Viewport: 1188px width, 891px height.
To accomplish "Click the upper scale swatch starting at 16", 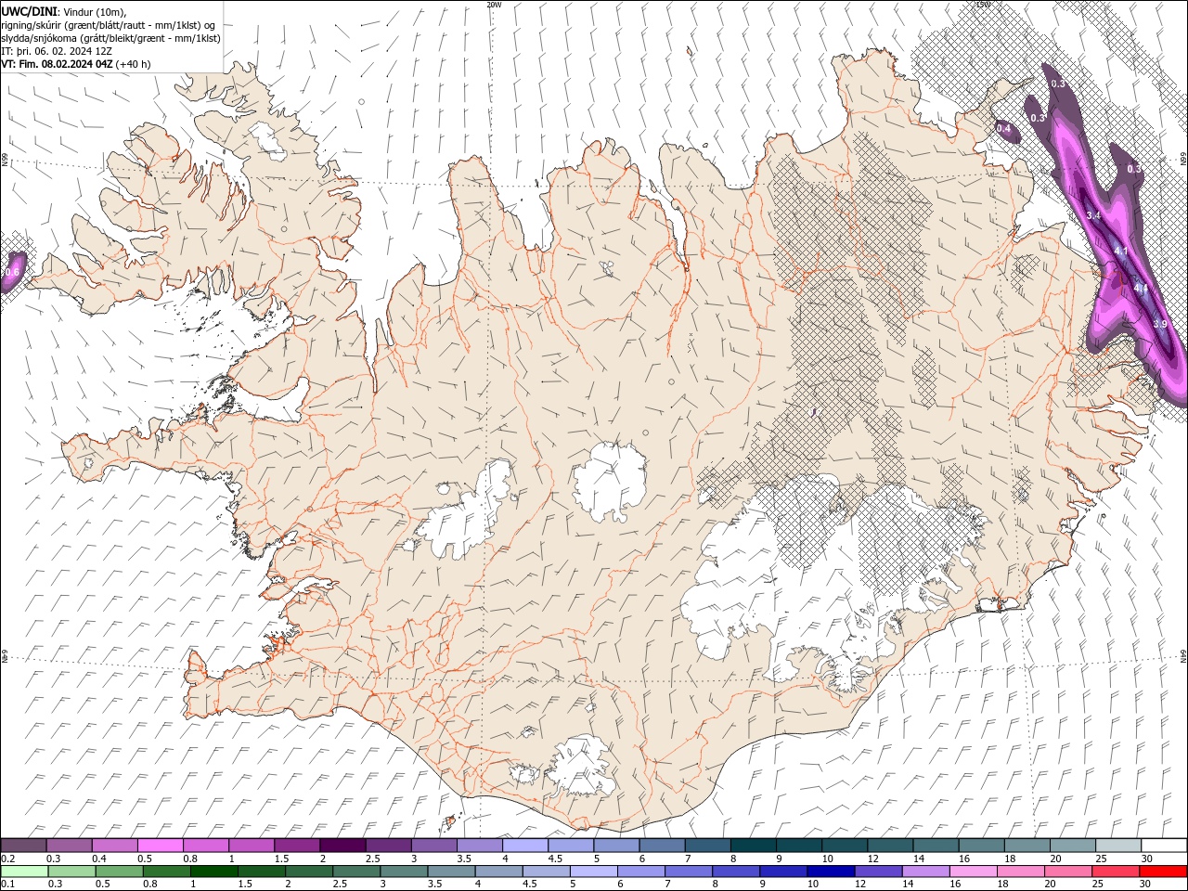I will coord(982,846).
